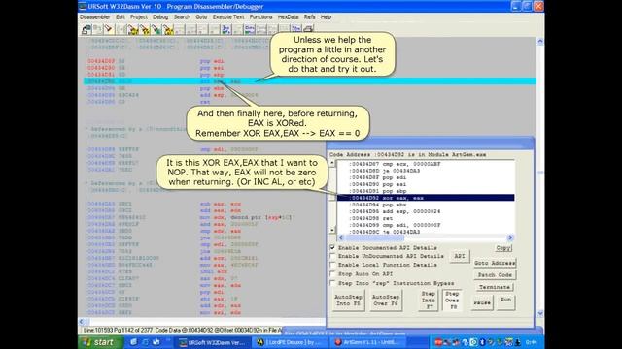Open the Debug menu
The image size is (622, 349).
coord(160,17)
